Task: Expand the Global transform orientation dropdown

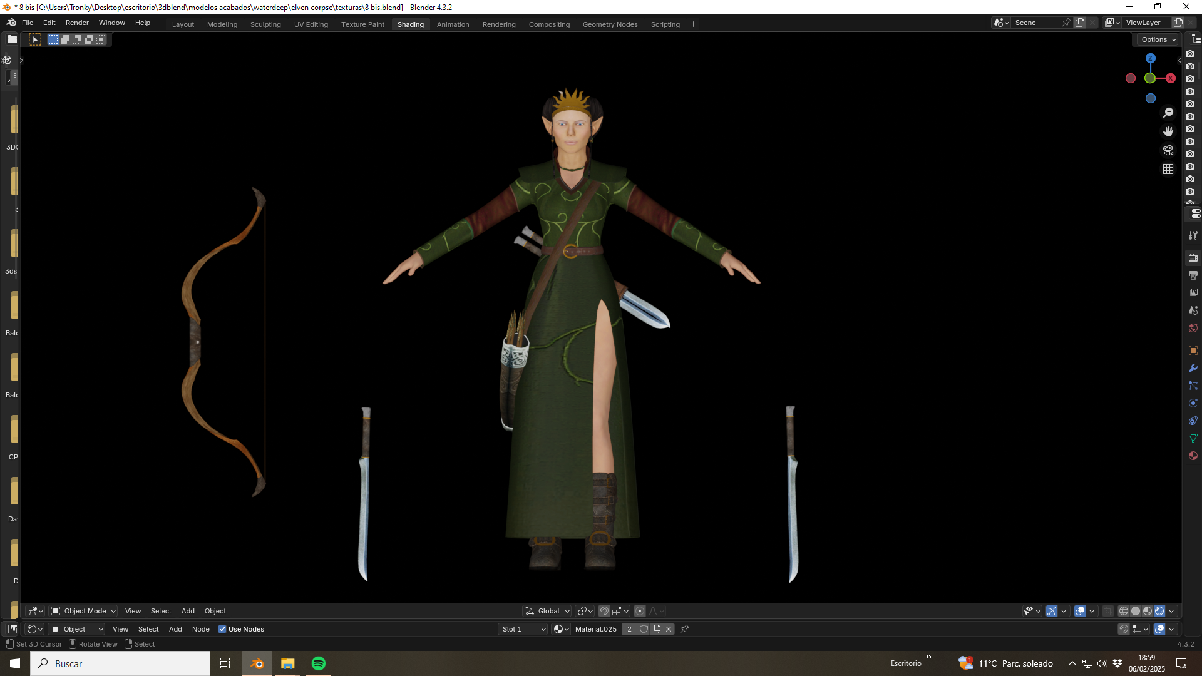Action: [548, 611]
